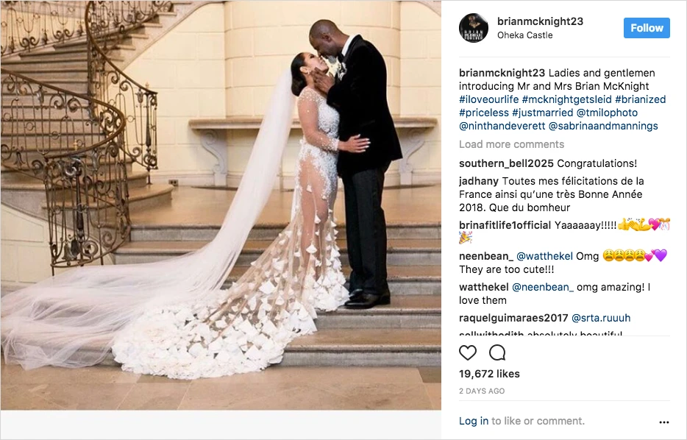Like the post with the heart icon
This screenshot has height=440, width=687.
pos(468,352)
